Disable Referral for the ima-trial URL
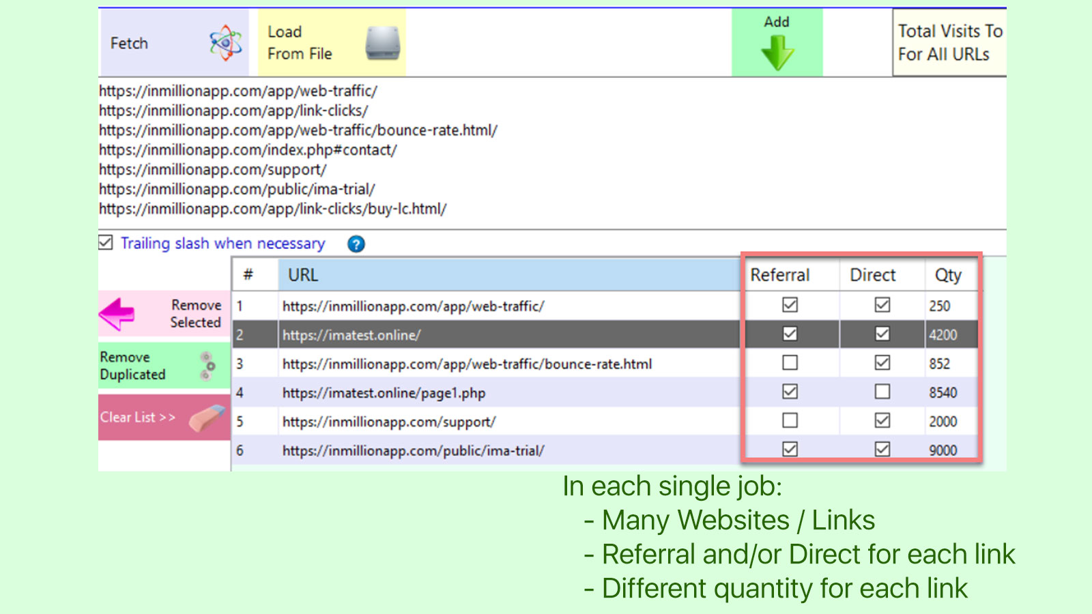 pyautogui.click(x=790, y=449)
